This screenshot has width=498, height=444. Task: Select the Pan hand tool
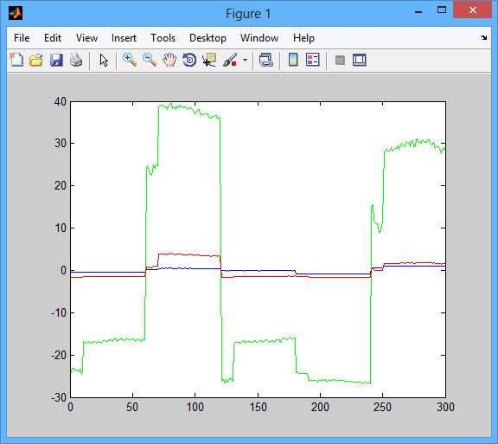pyautogui.click(x=169, y=60)
